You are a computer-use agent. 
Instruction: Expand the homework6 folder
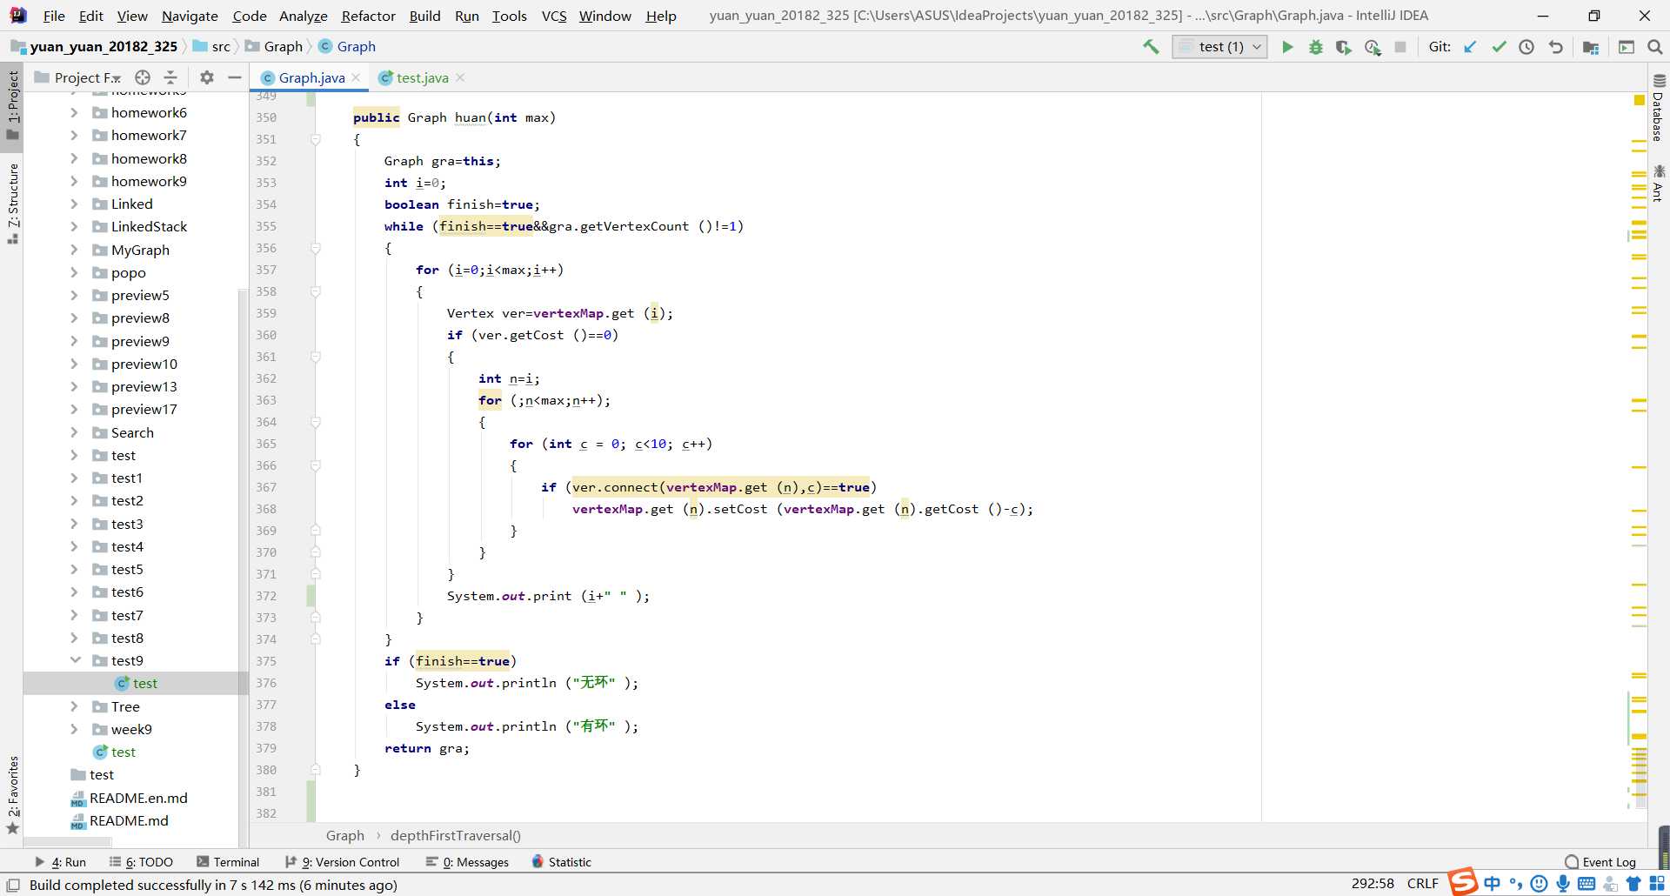point(74,112)
